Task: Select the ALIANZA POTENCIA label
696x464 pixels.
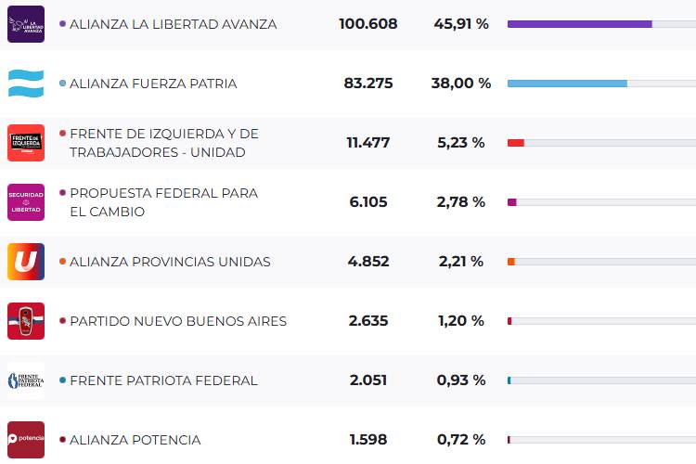Action: click(135, 440)
